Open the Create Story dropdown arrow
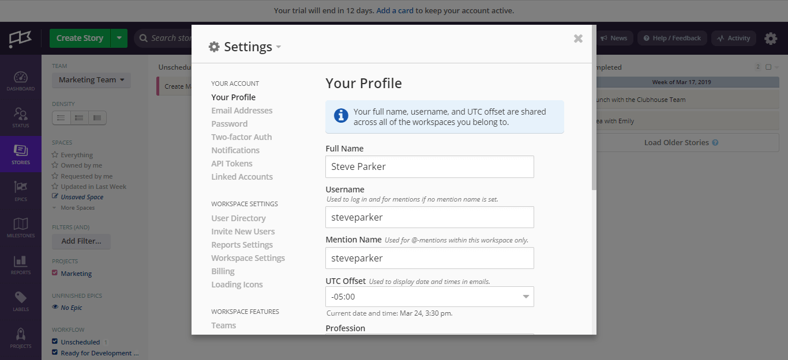This screenshot has width=788, height=360. (x=119, y=39)
